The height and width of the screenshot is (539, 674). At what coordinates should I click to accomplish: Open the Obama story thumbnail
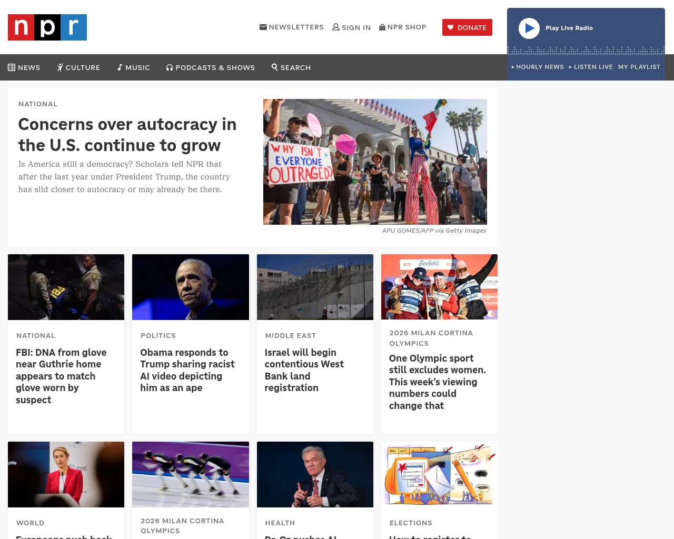click(191, 287)
